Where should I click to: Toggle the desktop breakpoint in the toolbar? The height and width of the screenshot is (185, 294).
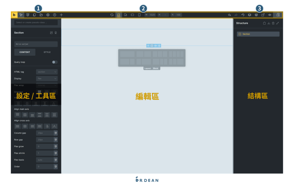118,15
